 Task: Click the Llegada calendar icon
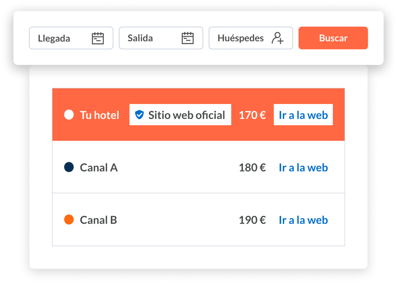click(x=98, y=38)
